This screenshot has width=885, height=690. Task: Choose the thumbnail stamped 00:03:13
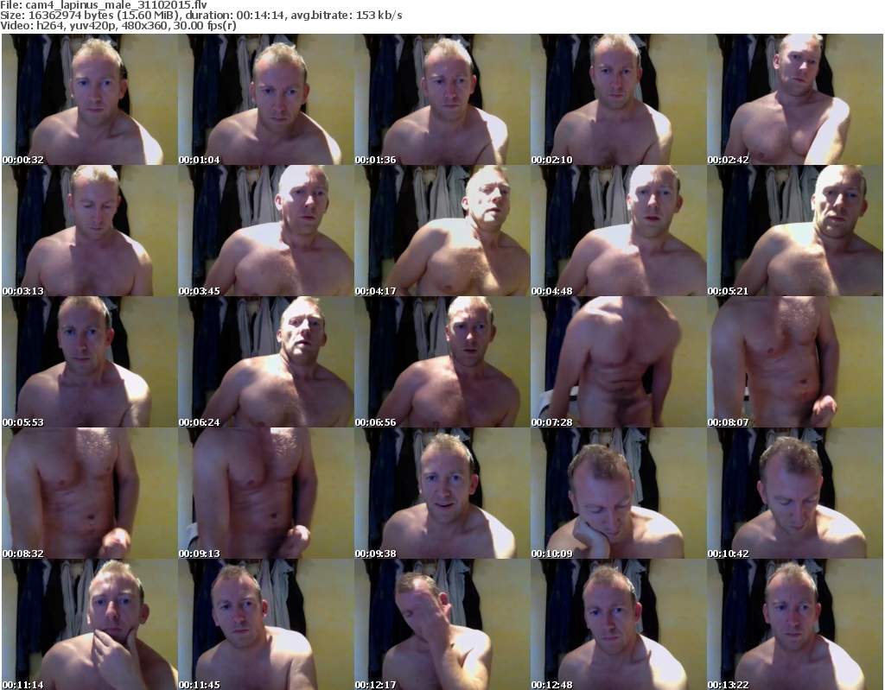point(90,231)
